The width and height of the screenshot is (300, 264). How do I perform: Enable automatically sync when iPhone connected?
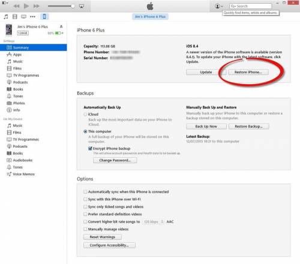85,192
